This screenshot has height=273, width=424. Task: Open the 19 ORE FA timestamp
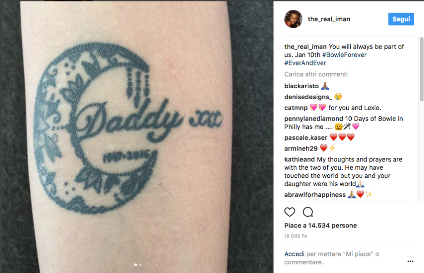point(295,236)
